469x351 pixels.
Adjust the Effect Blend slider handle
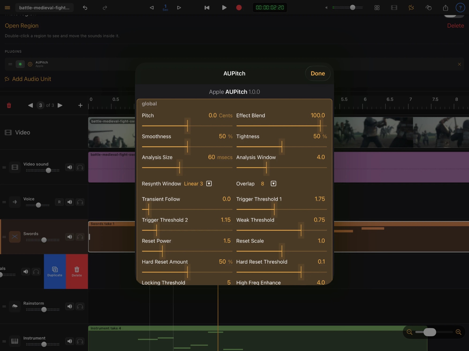pos(320,126)
